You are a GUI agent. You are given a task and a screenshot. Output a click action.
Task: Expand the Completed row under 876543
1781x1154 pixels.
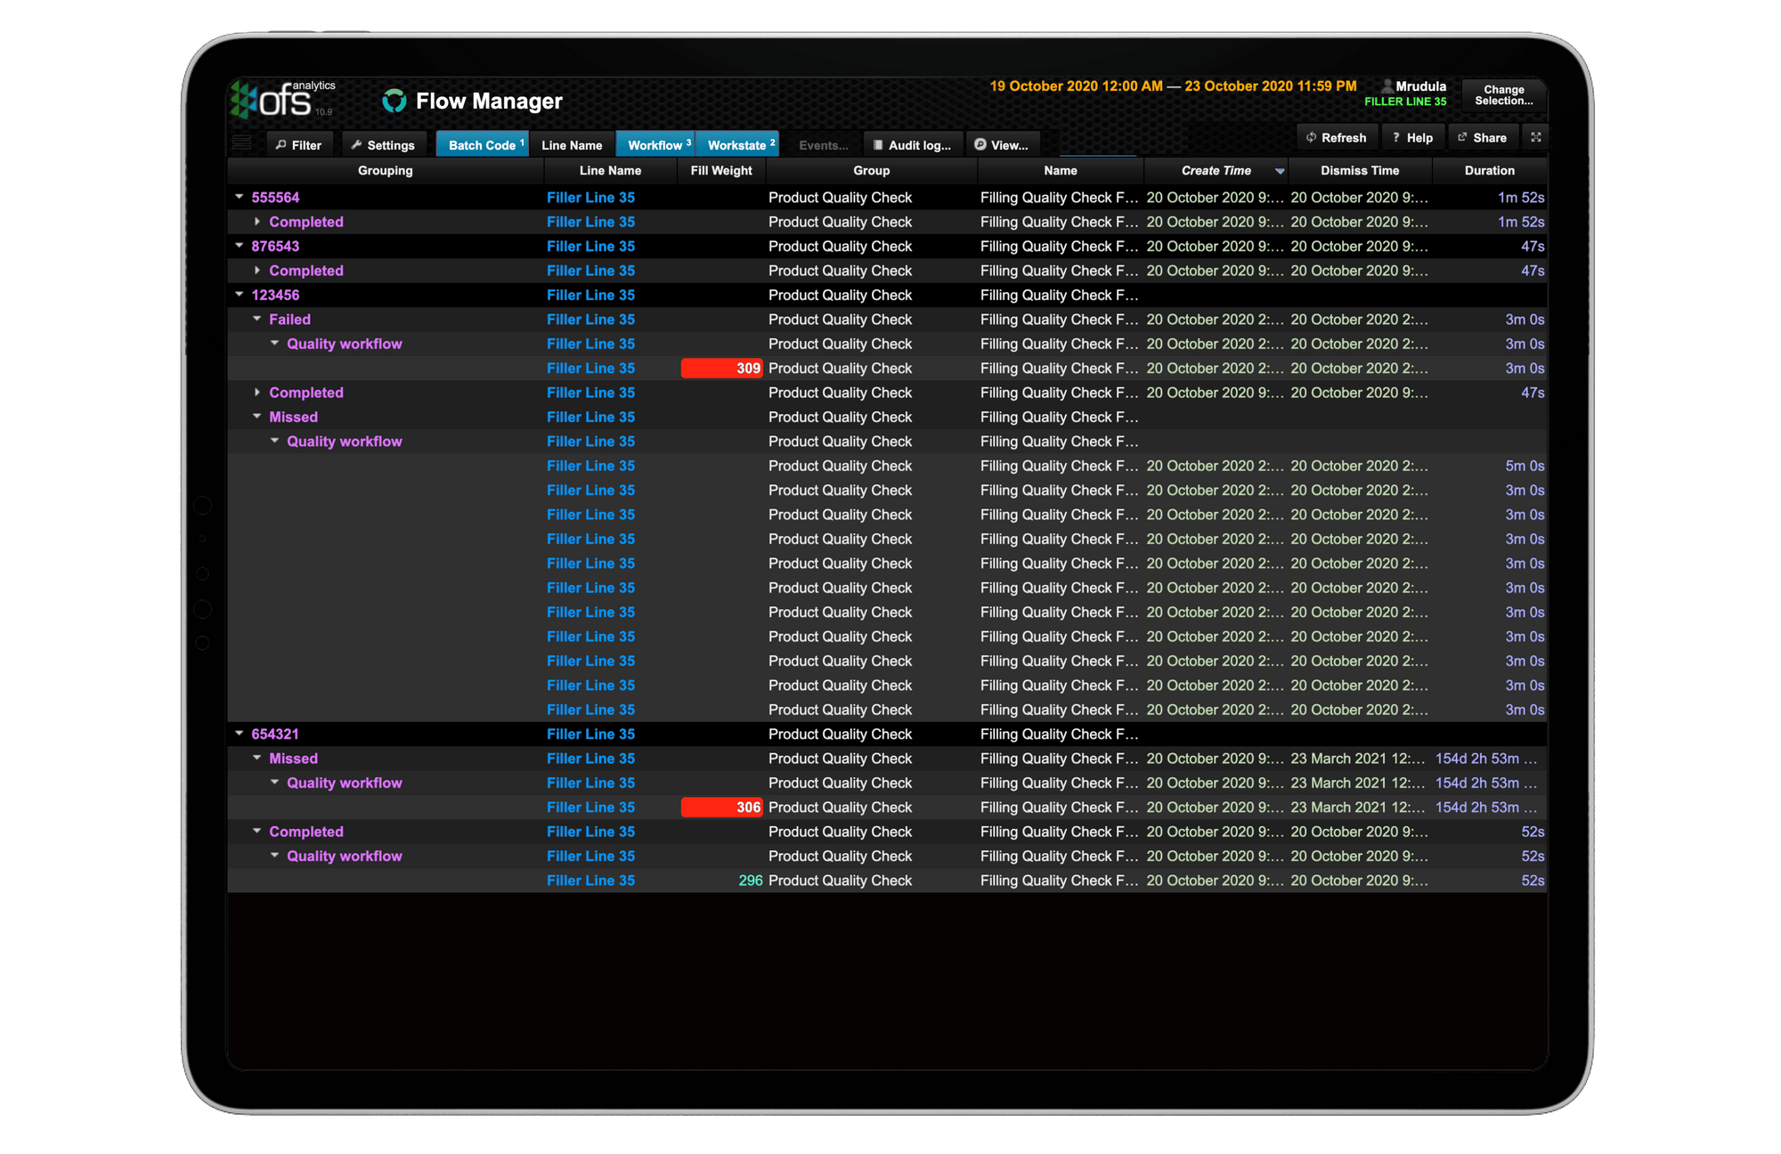click(x=257, y=270)
